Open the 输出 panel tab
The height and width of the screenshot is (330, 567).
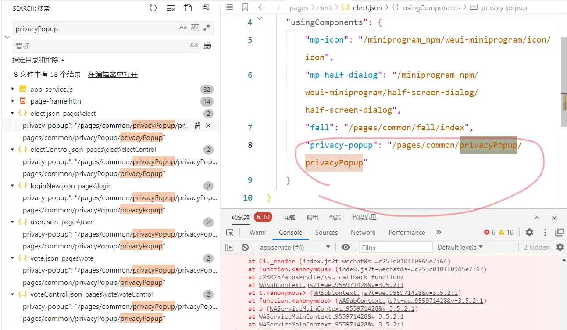point(312,217)
